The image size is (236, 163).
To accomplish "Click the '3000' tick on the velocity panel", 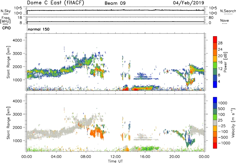I will pyautogui.click(x=17, y=114).
